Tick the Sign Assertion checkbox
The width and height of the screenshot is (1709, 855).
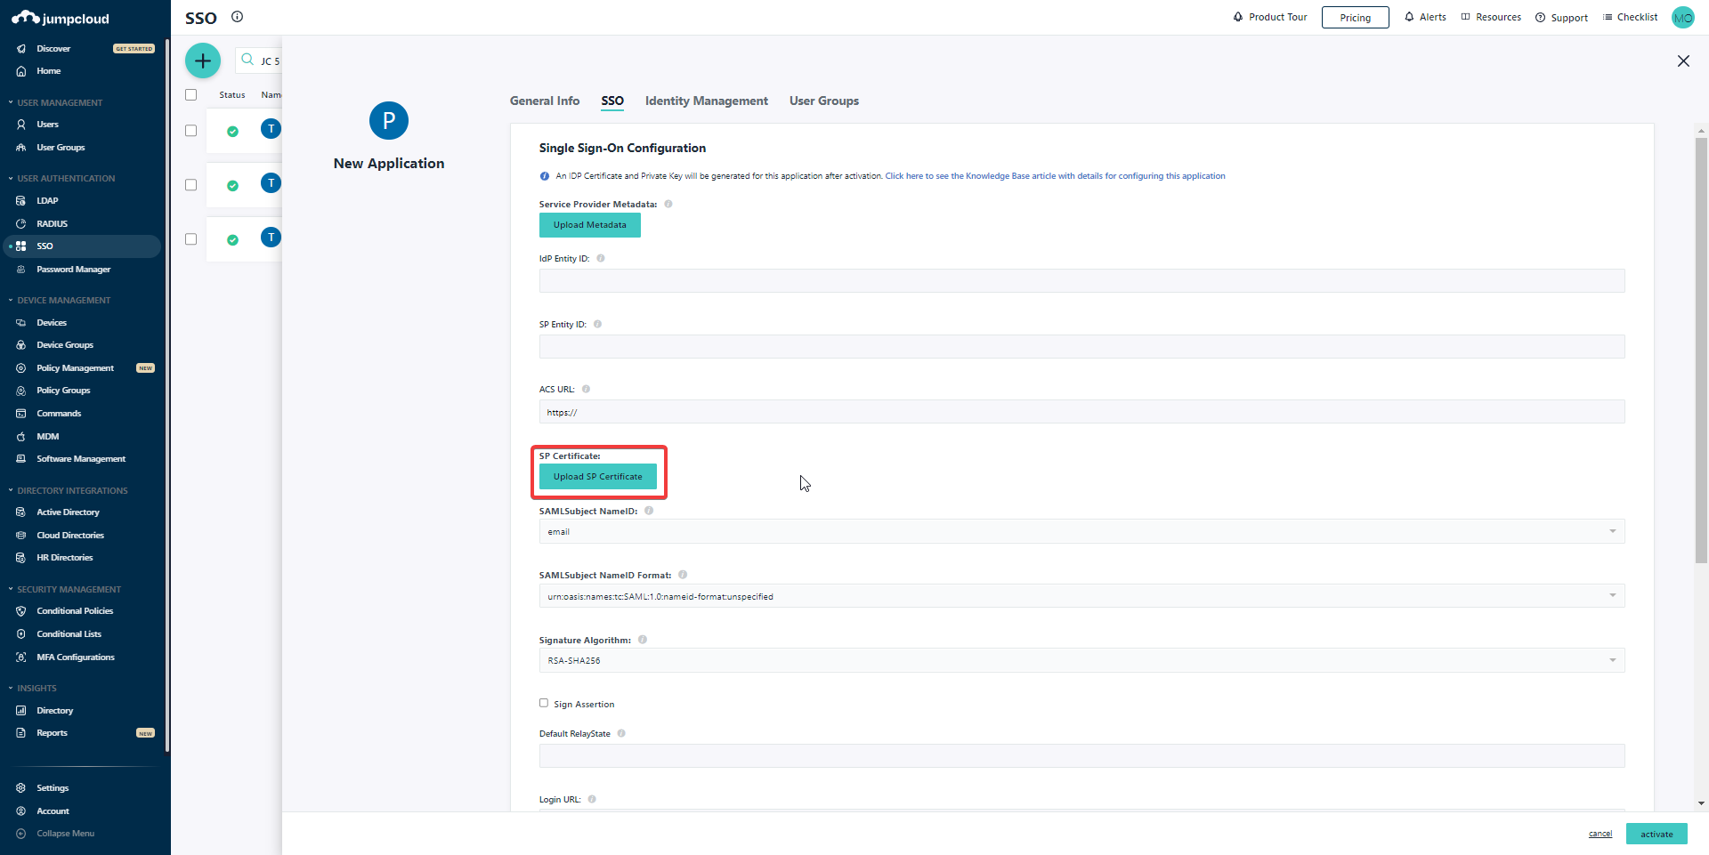point(544,703)
